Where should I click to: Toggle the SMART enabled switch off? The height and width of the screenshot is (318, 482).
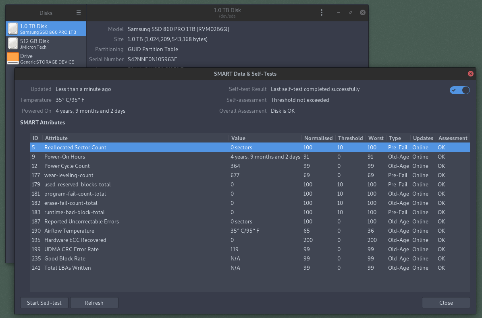459,90
